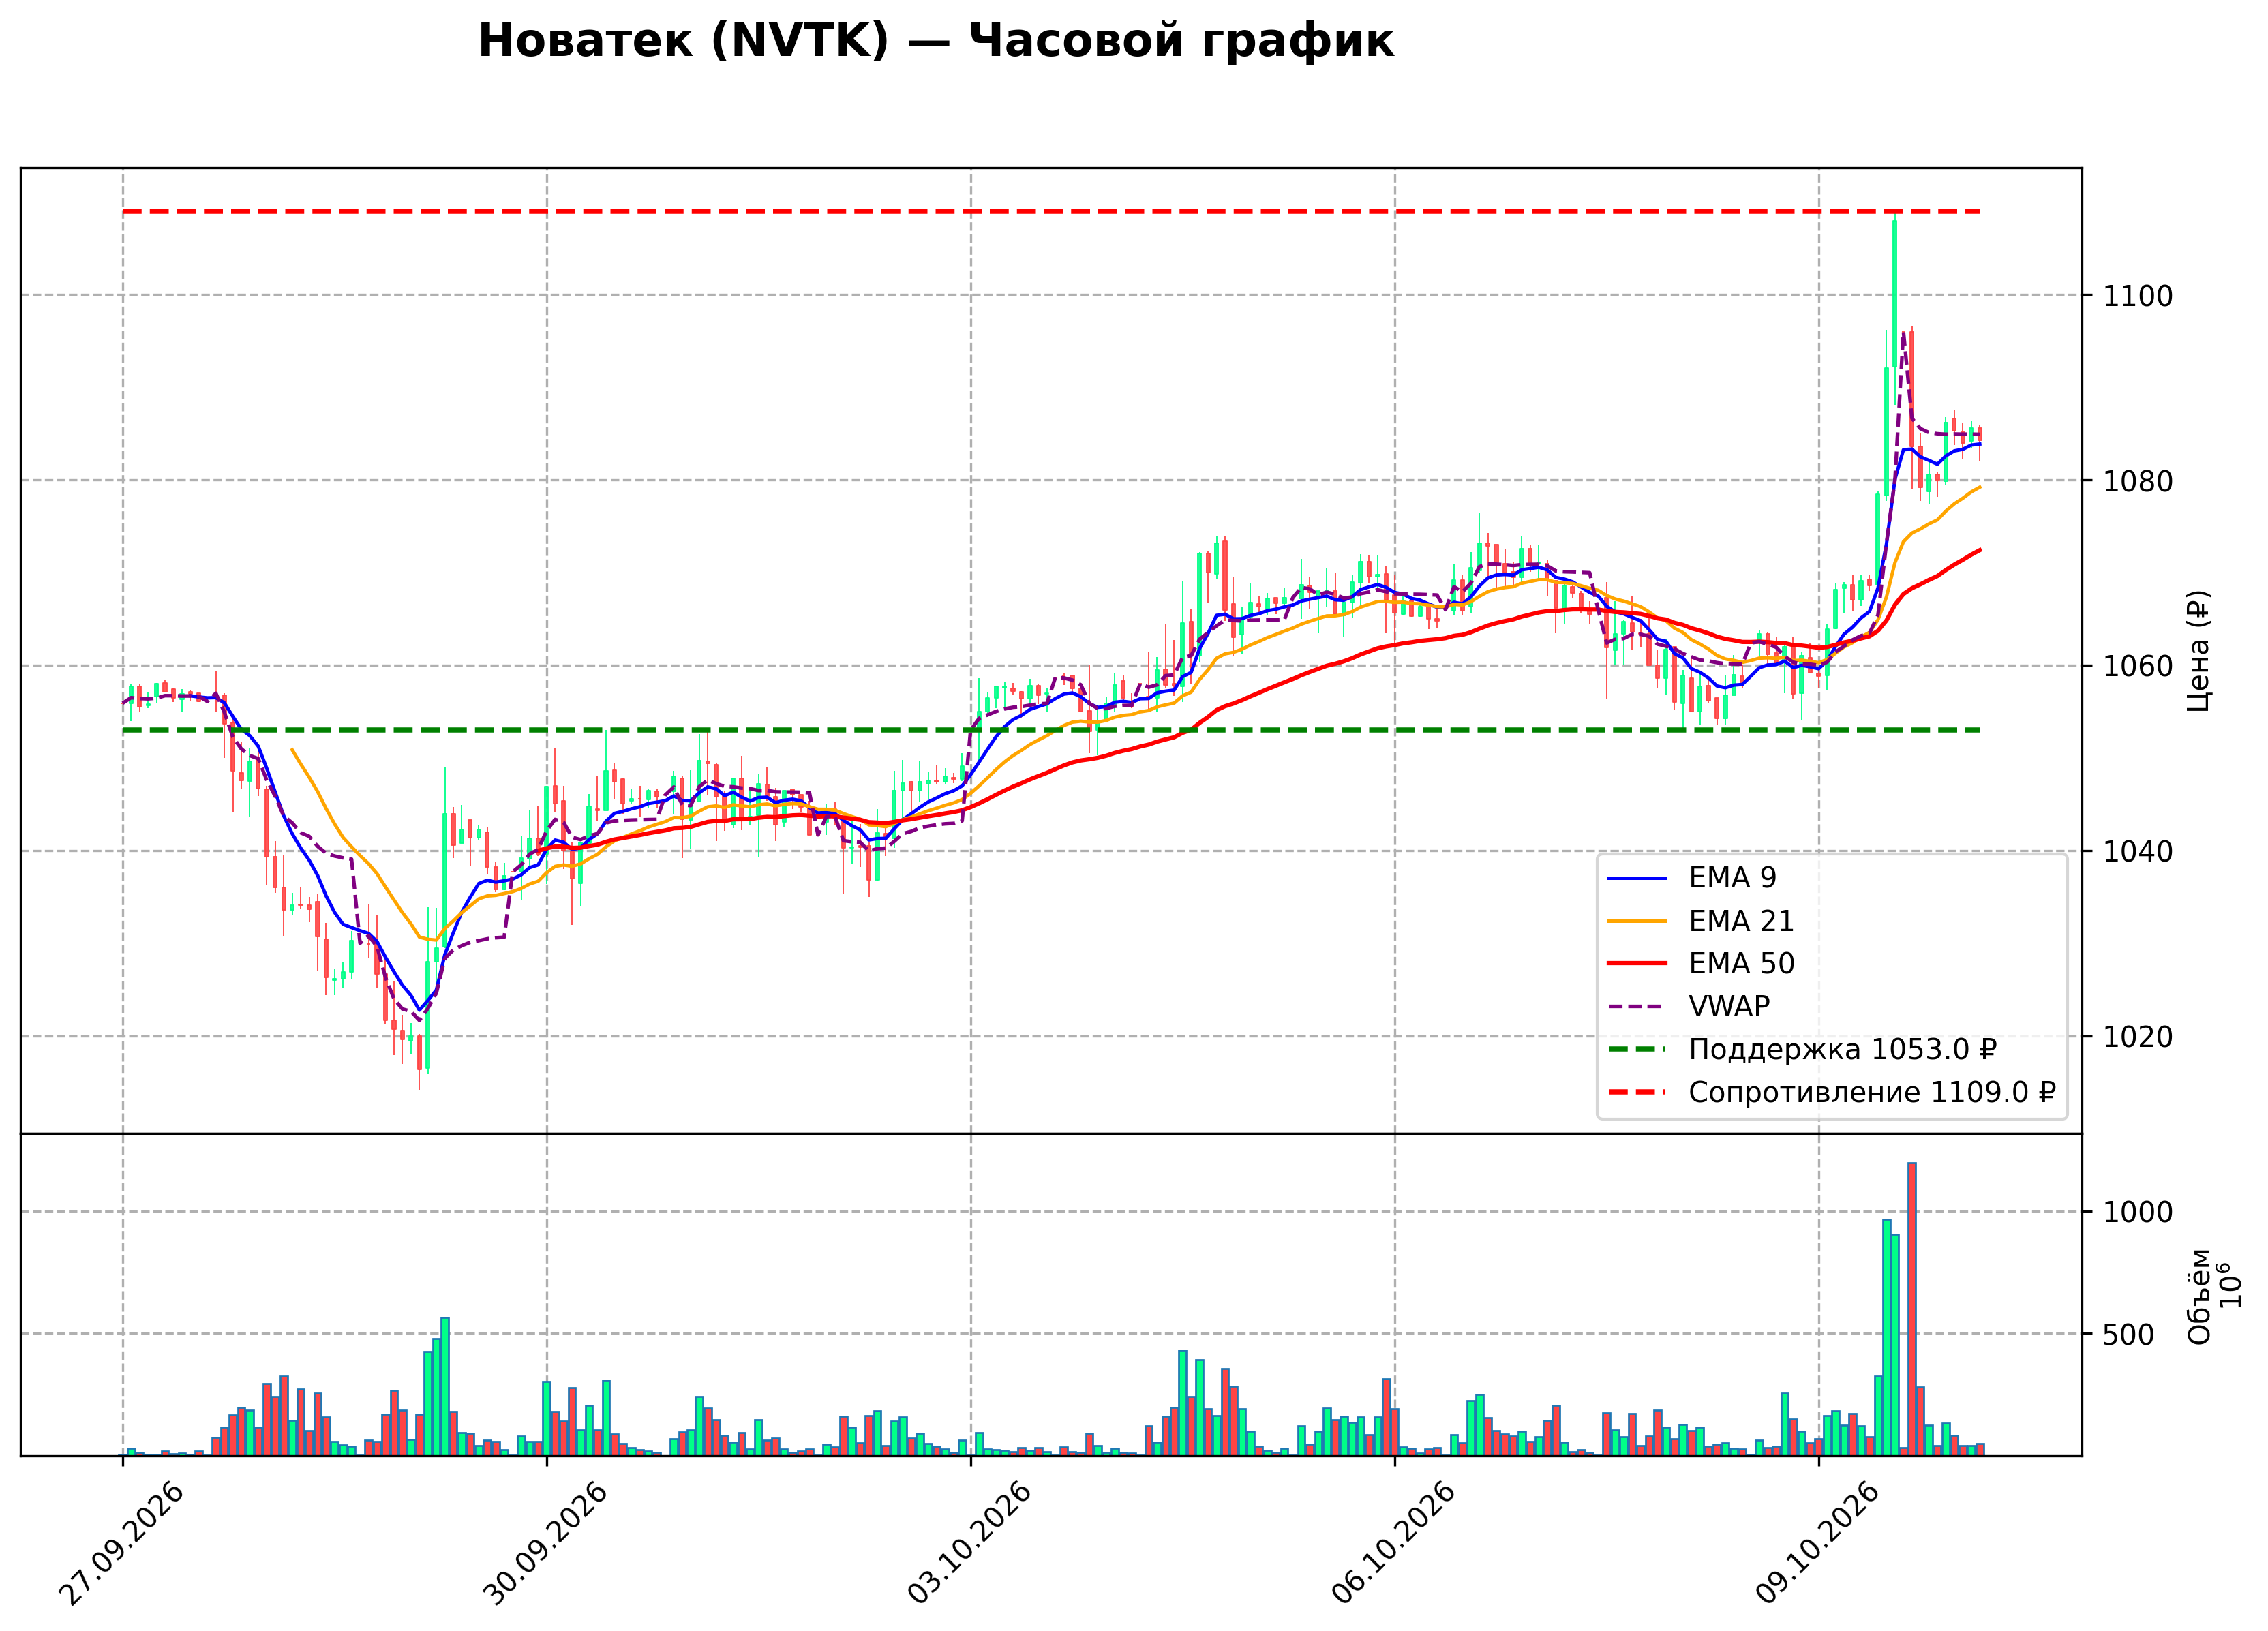2268x1631 pixels.
Task: Select the EMA 21 legend entry
Action: (1700, 921)
